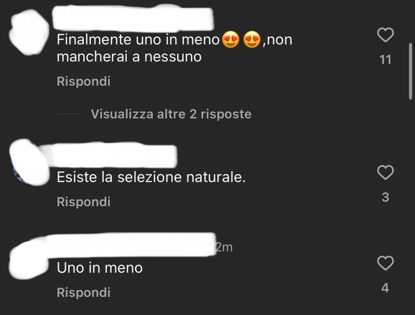Reply to the "Finalmente uno in meno" comment

point(83,81)
